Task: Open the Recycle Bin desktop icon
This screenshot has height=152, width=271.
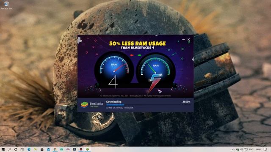Action: 6,5
